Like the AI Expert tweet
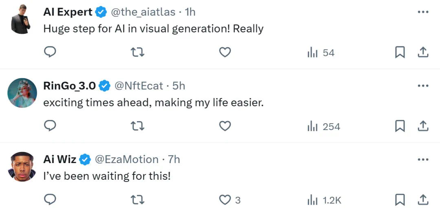Image resolution: width=440 pixels, height=211 pixels. click(225, 52)
